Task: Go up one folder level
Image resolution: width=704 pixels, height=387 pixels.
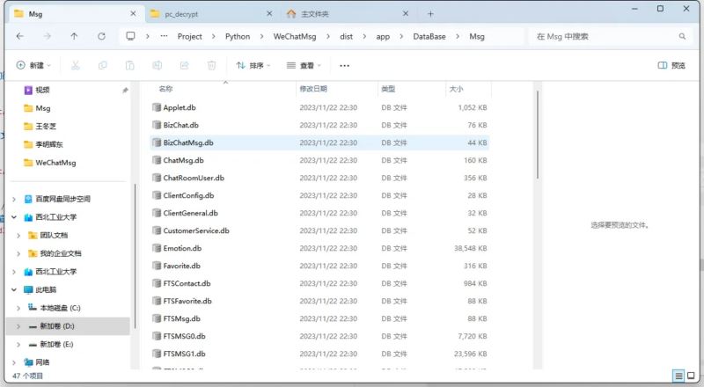Action: click(74, 36)
